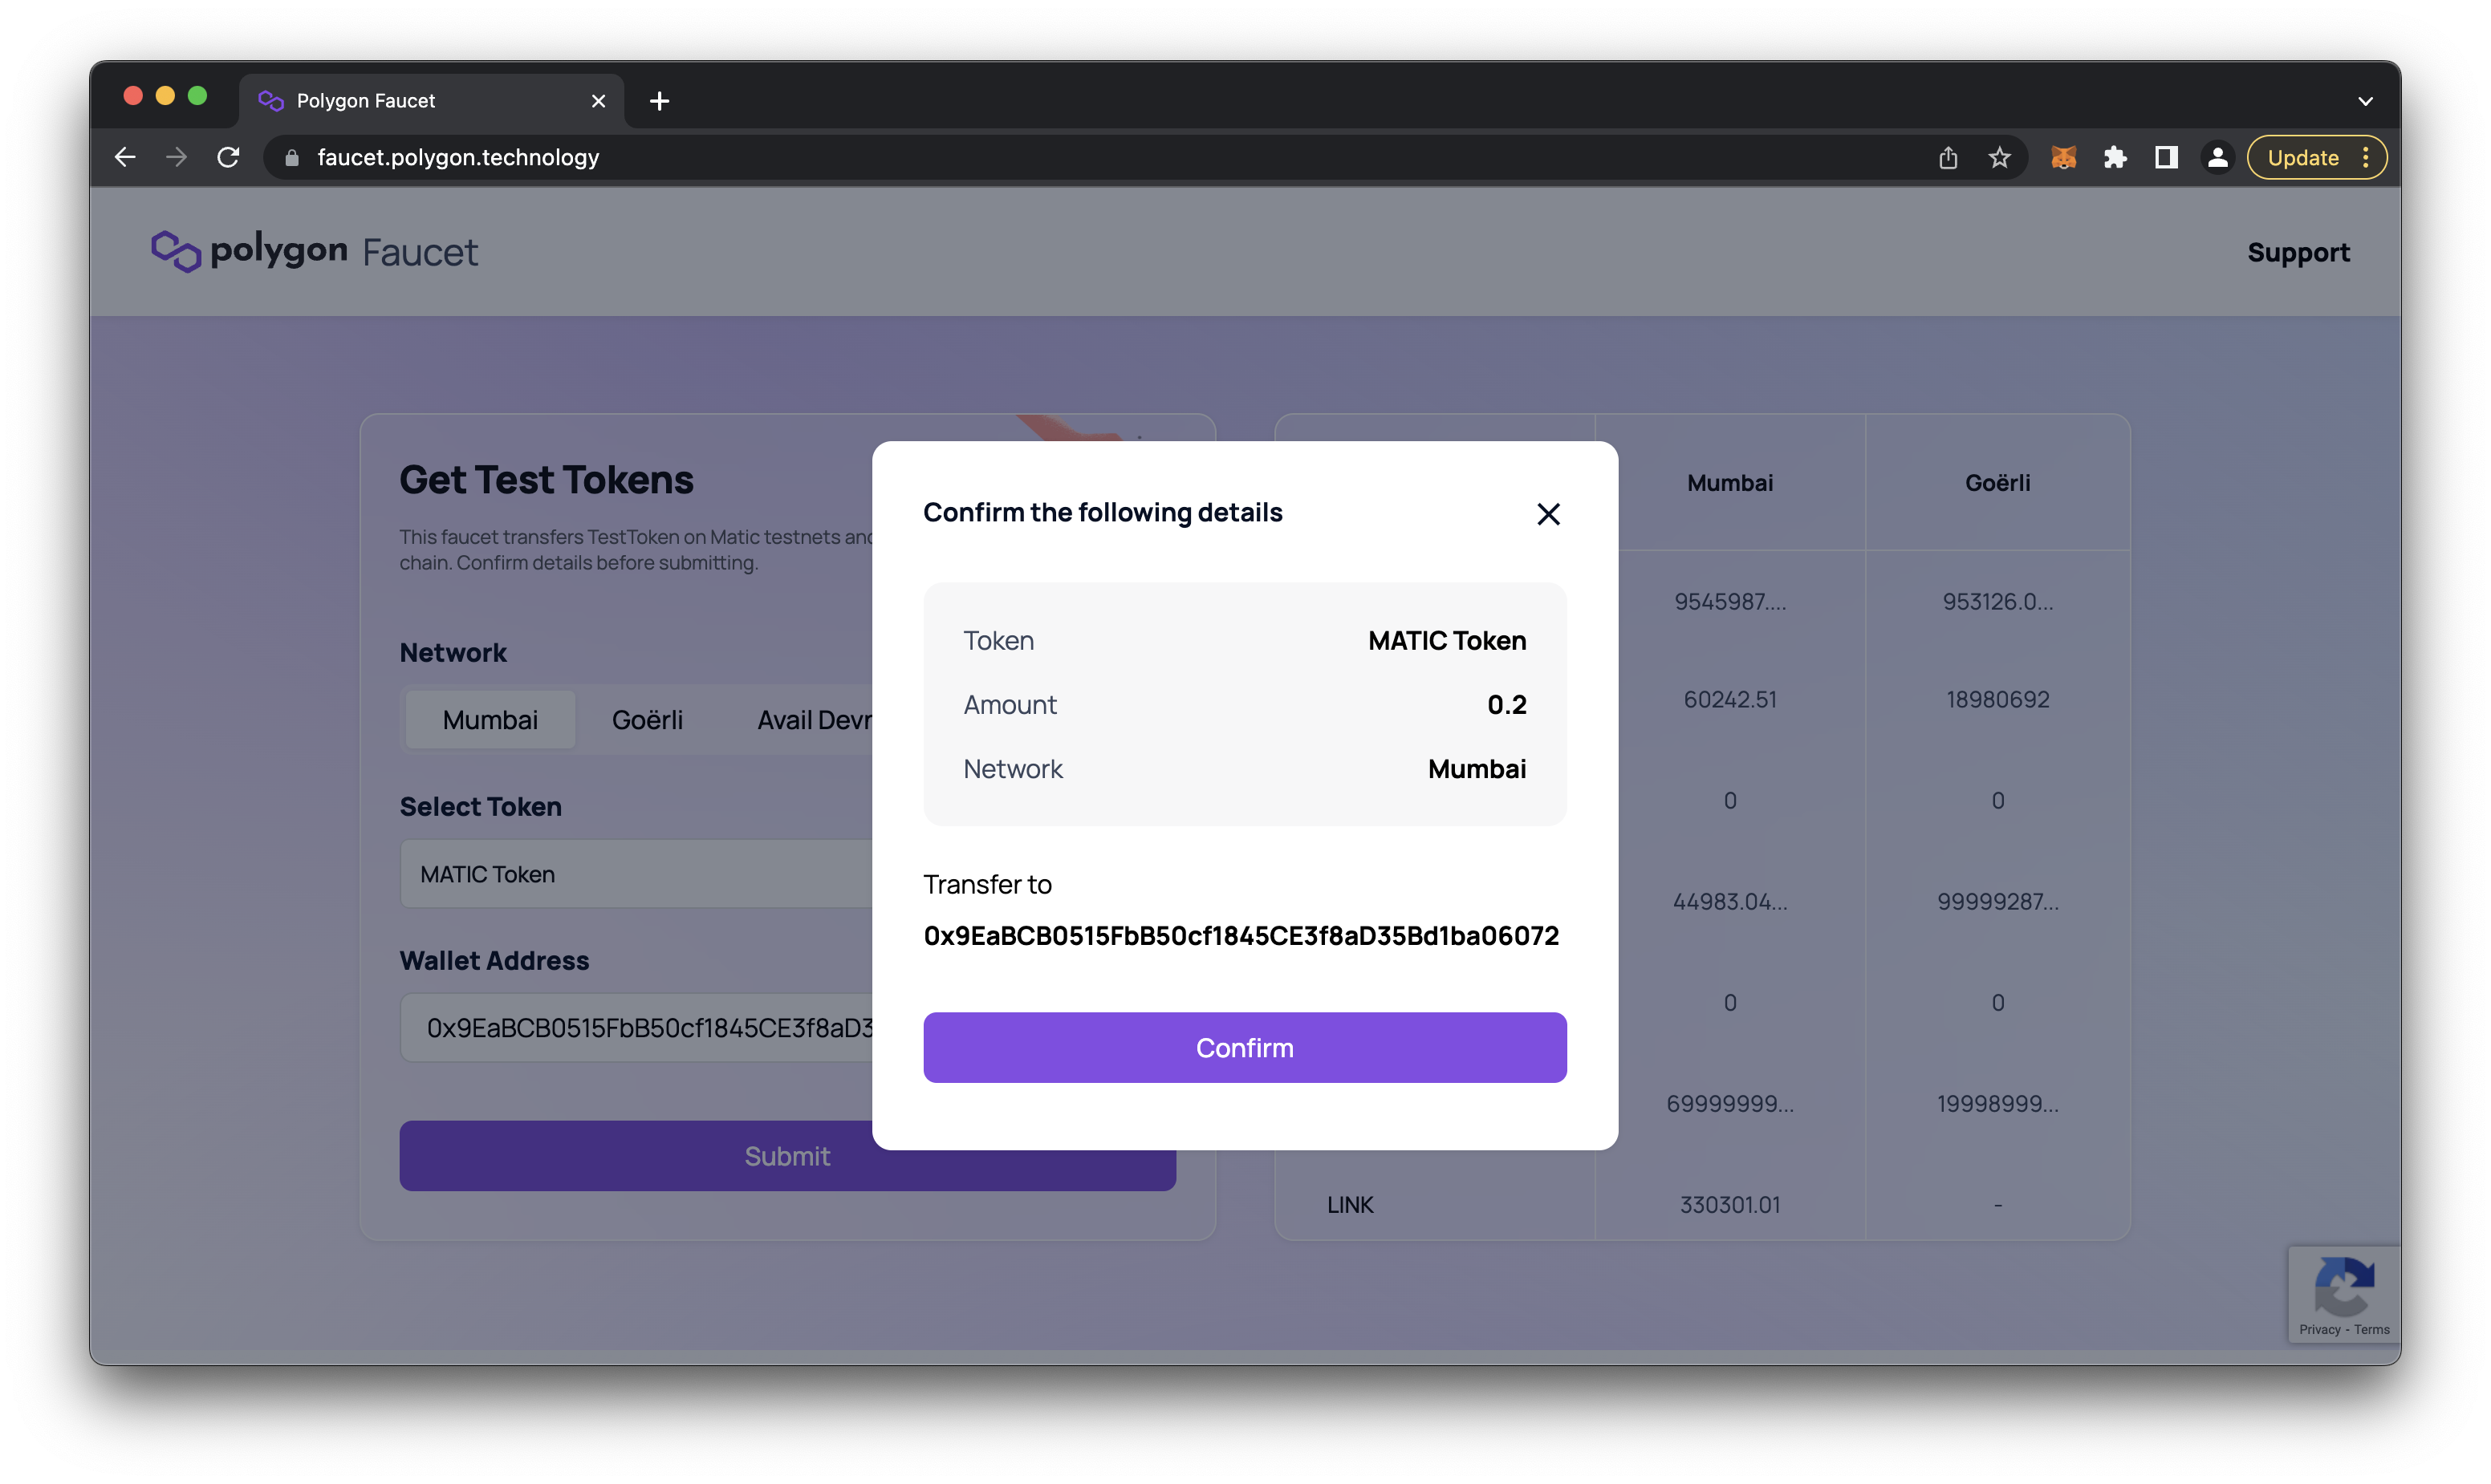2491x1484 pixels.
Task: Click the 69999999... balance cell
Action: click(1729, 1103)
